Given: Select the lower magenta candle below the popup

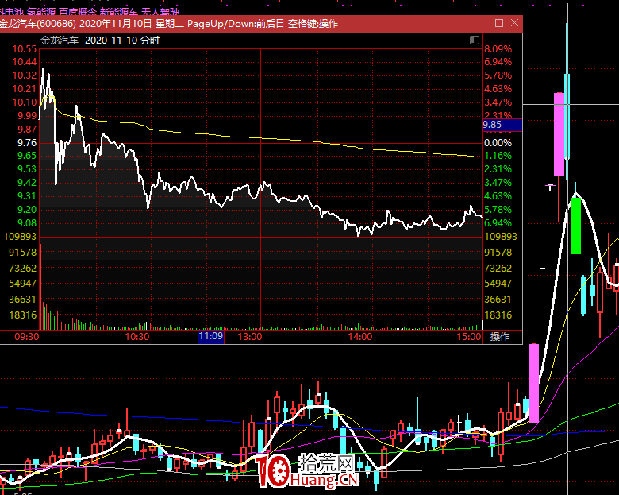Looking at the screenshot, I should [534, 383].
